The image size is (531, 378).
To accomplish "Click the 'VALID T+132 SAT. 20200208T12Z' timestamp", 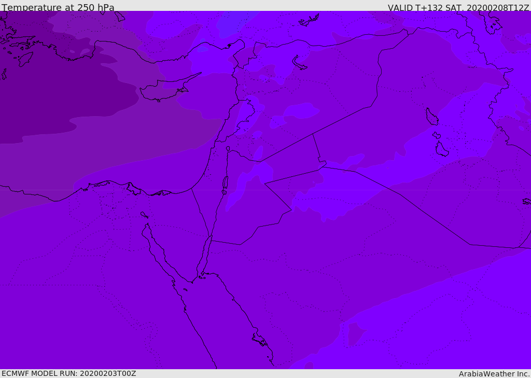I will [x=458, y=7].
